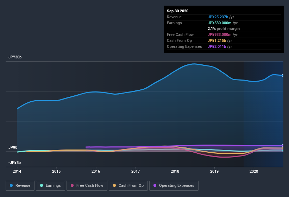
Task: Toggle the Earnings legend button
Action: pyautogui.click(x=50, y=186)
